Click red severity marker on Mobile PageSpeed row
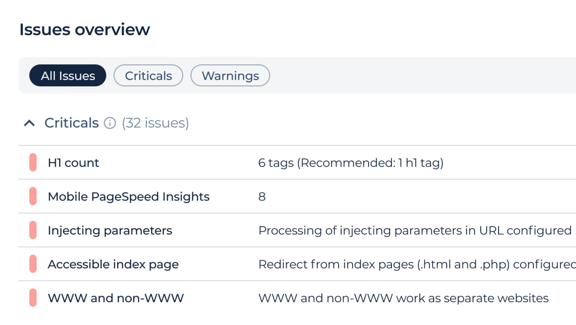The height and width of the screenshot is (325, 576). tap(33, 196)
